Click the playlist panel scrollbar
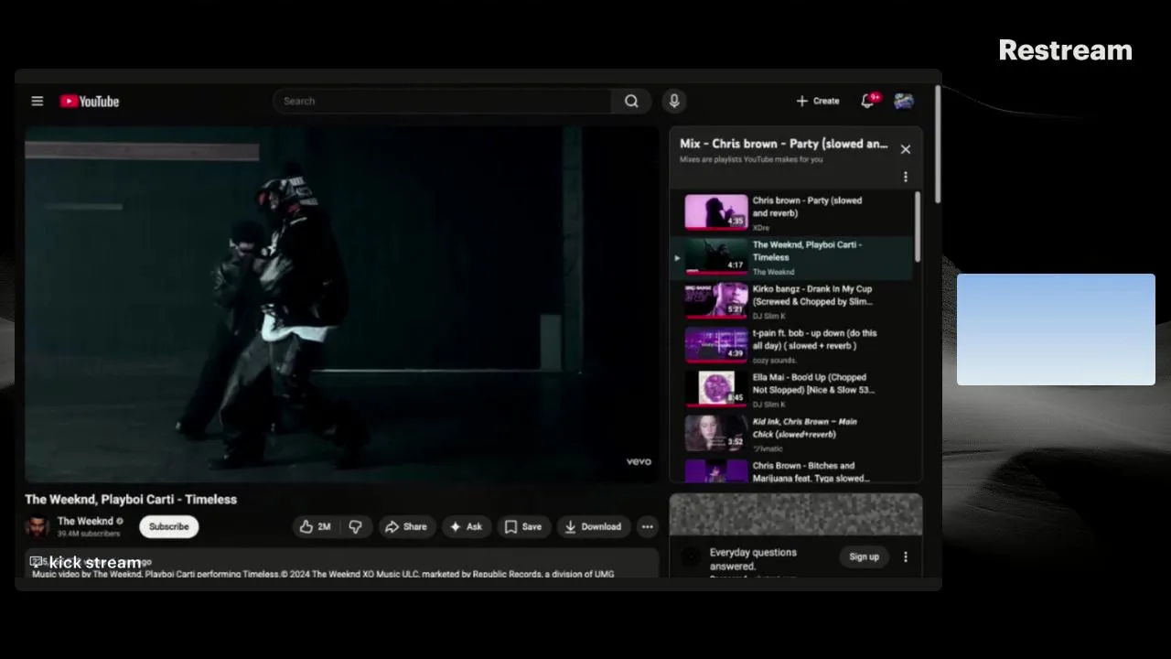 tap(918, 227)
